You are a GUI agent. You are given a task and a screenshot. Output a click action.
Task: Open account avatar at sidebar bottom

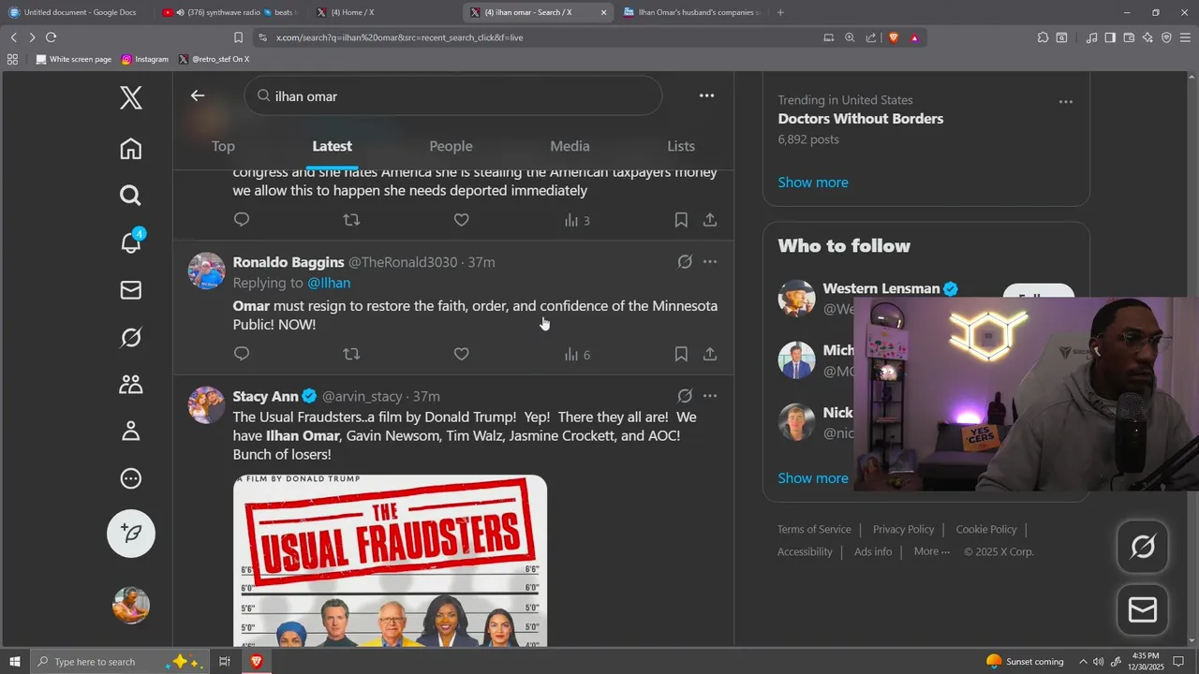(131, 605)
